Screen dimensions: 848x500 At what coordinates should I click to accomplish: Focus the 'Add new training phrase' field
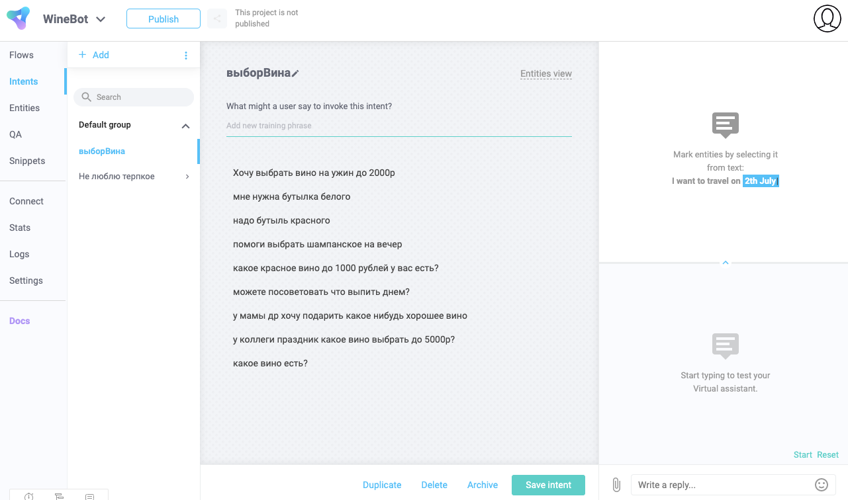tap(399, 126)
